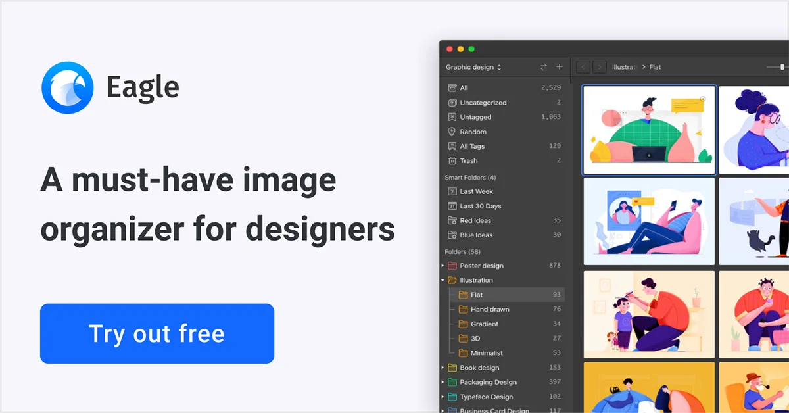The image size is (789, 413).
Task: Click the green Packaging Design folder icon
Action: pos(452,382)
